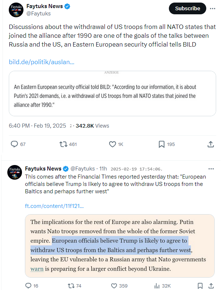Click the reply icon on the main post
This screenshot has height=293, width=222.
coord(15,144)
